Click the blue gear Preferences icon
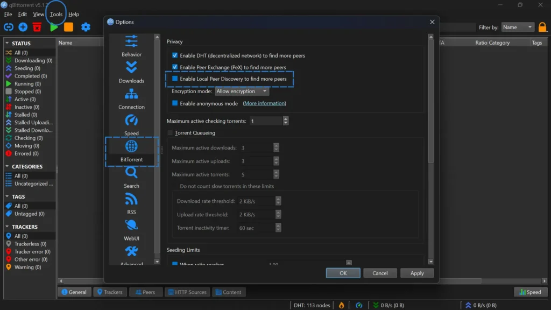The height and width of the screenshot is (310, 551). click(x=86, y=27)
